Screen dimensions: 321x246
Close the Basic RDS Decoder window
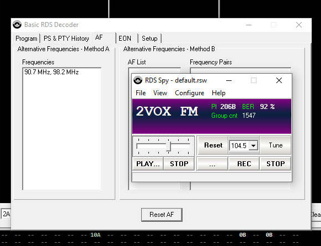click(x=299, y=25)
